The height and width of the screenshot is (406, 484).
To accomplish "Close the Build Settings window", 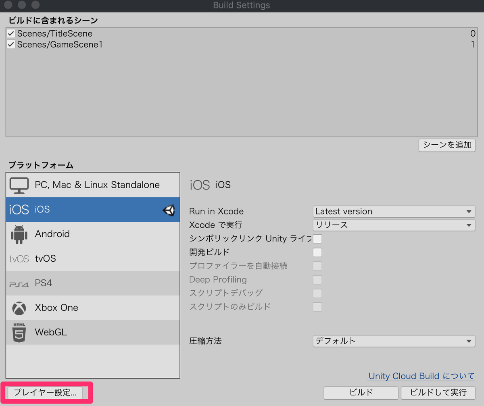I will (x=8, y=5).
